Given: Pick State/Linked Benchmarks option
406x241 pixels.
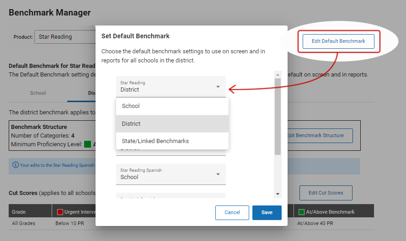Looking at the screenshot, I should pyautogui.click(x=172, y=141).
